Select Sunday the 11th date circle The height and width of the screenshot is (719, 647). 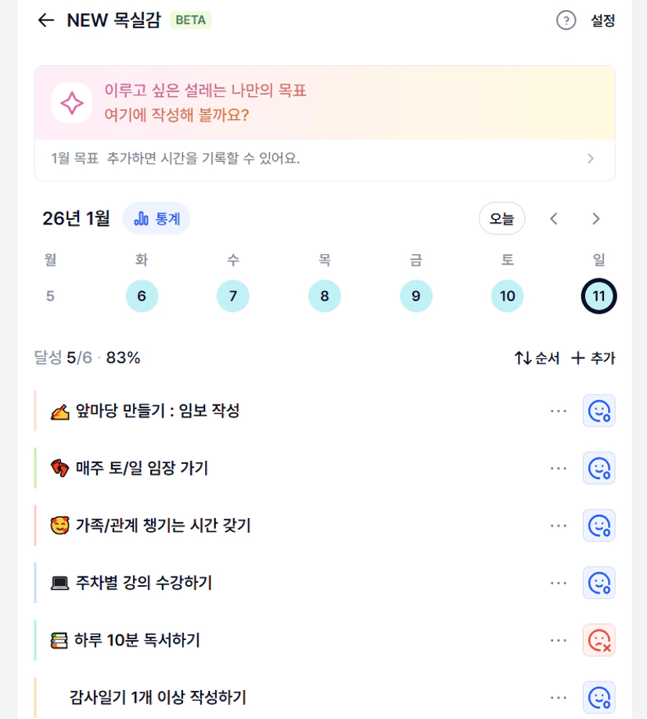pyautogui.click(x=598, y=297)
